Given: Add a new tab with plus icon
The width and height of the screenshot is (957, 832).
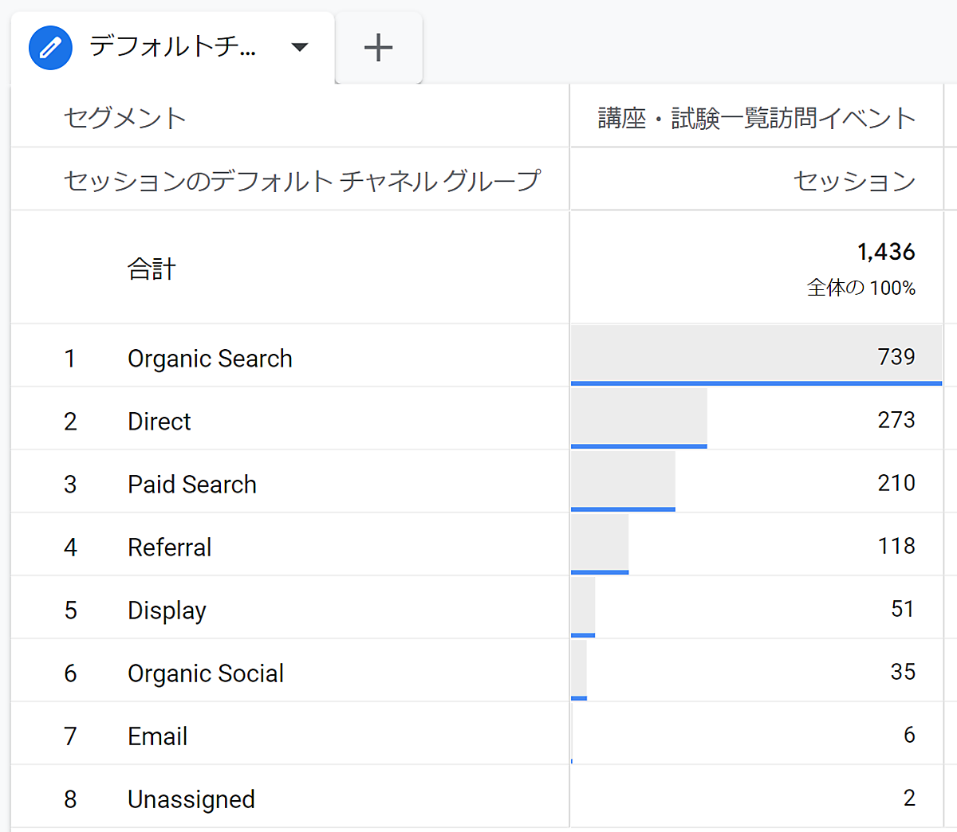Looking at the screenshot, I should (x=378, y=48).
